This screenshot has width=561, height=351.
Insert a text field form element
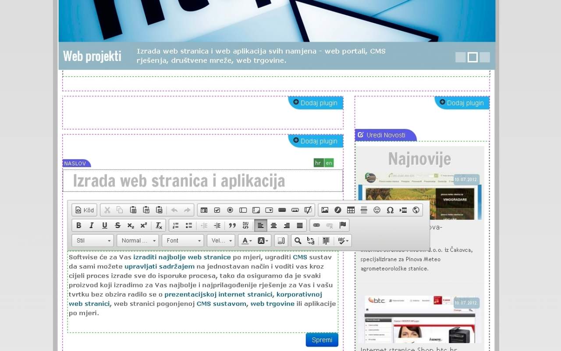[x=243, y=210]
